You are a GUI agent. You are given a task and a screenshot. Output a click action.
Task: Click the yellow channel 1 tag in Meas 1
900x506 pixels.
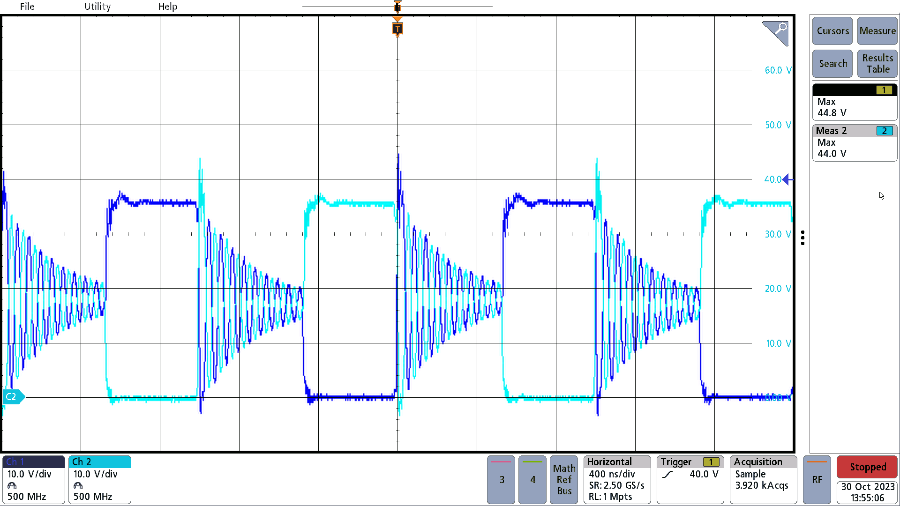884,90
